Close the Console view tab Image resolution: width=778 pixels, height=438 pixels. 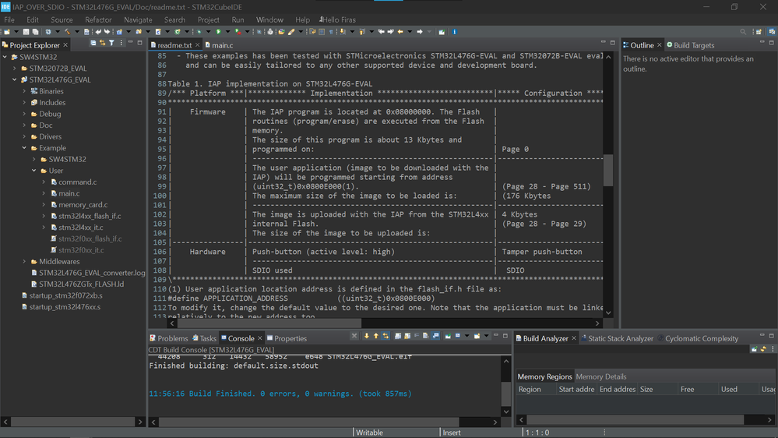tap(259, 338)
